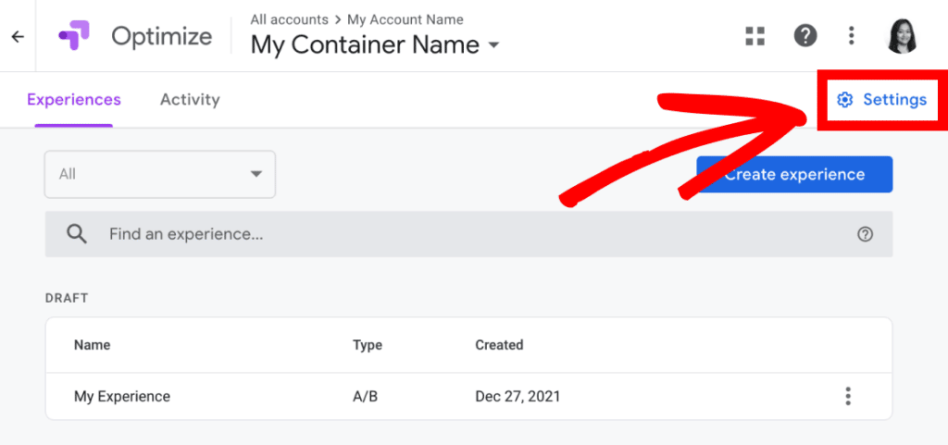Click the user profile avatar

tap(902, 36)
